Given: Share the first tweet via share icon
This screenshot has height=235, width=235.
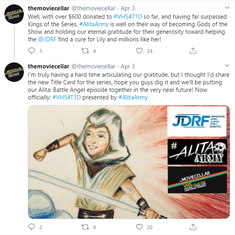Looking at the screenshot, I should (x=193, y=51).
